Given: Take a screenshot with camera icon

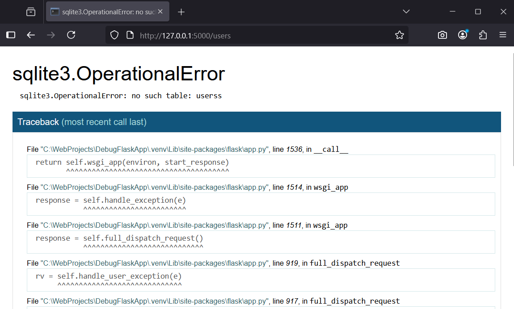Looking at the screenshot, I should [442, 35].
